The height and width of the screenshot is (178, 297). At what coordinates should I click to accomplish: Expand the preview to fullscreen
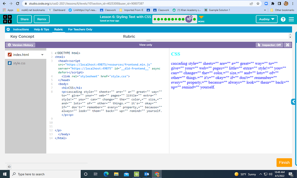(x=288, y=45)
